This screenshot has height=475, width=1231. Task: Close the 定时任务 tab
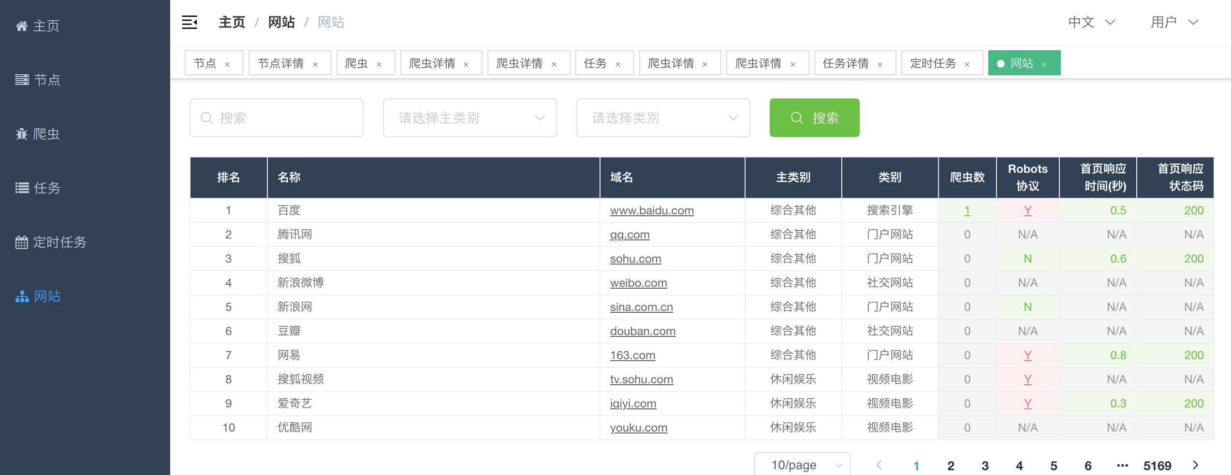click(x=967, y=64)
